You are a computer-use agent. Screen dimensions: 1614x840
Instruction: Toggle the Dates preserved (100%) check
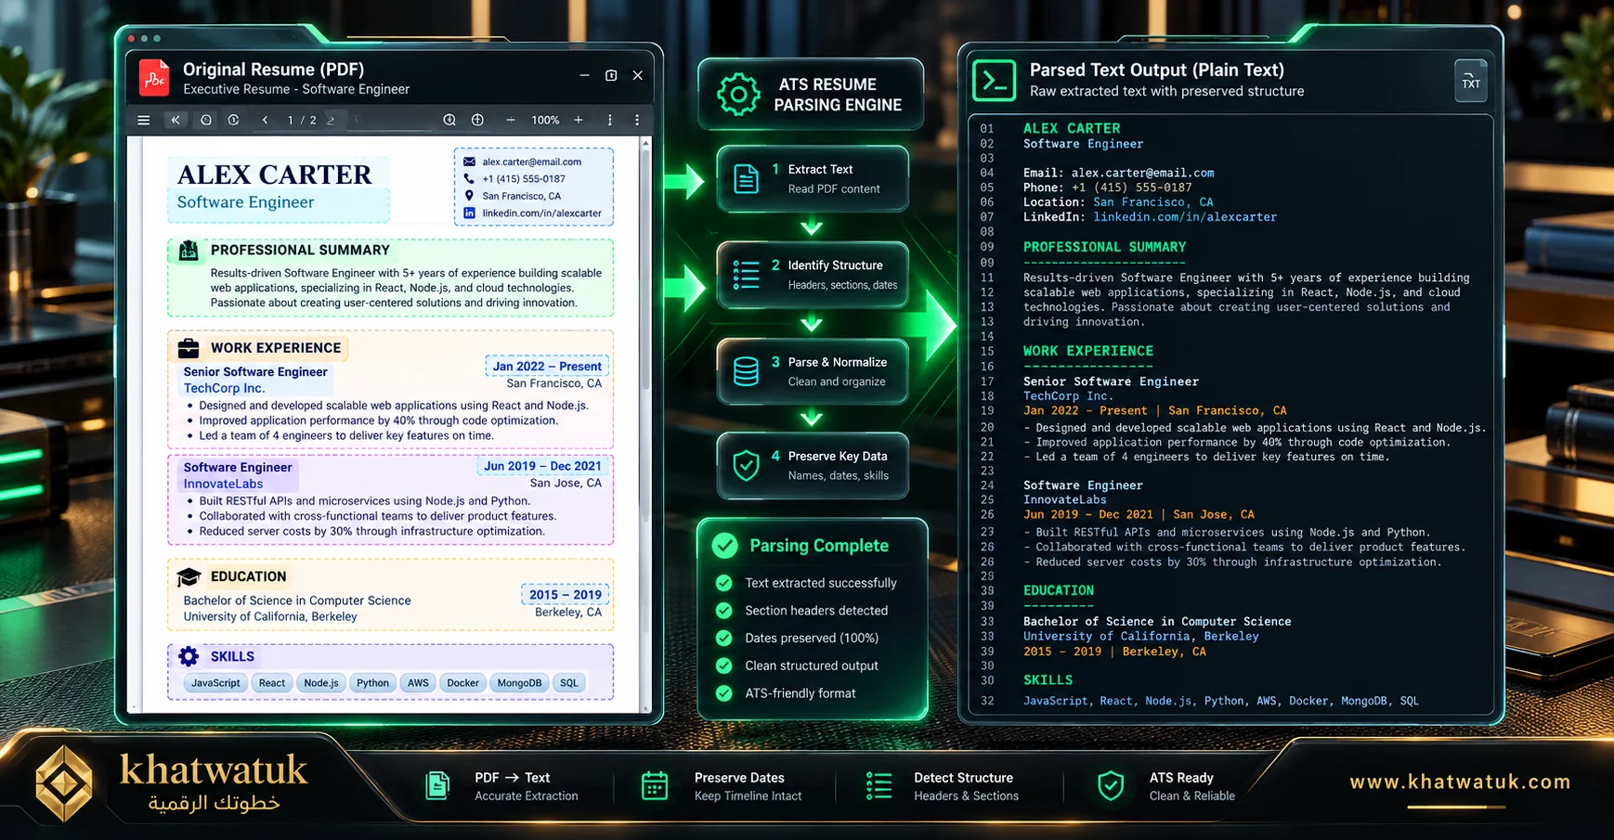(723, 639)
